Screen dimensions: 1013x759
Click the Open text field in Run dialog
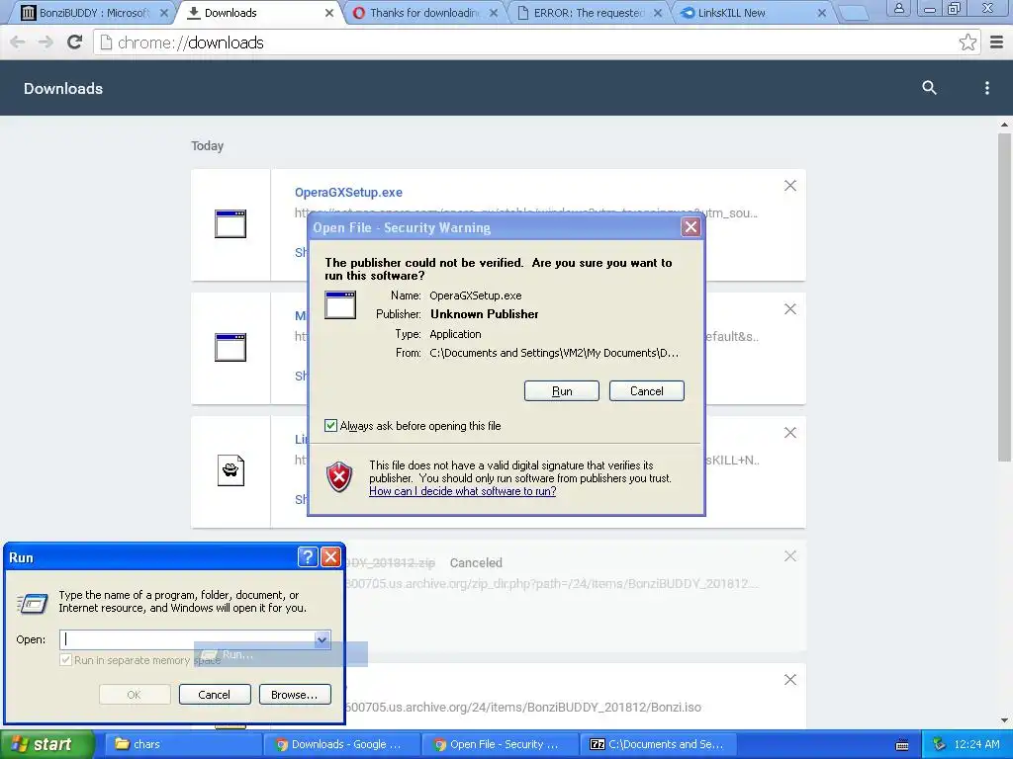[187, 639]
